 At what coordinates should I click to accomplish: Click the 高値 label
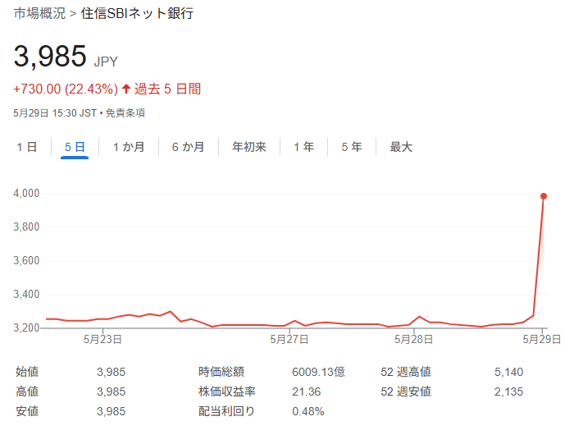pos(27,391)
